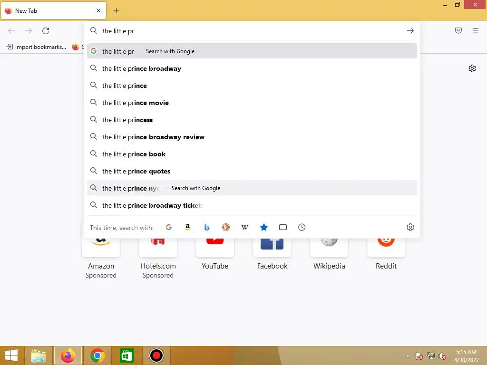Select 'the little pr — Search with Google' row

coord(252,51)
